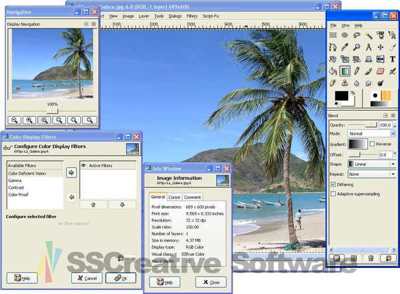Toggle the Dithering checkbox
The image size is (400, 294).
[333, 184]
